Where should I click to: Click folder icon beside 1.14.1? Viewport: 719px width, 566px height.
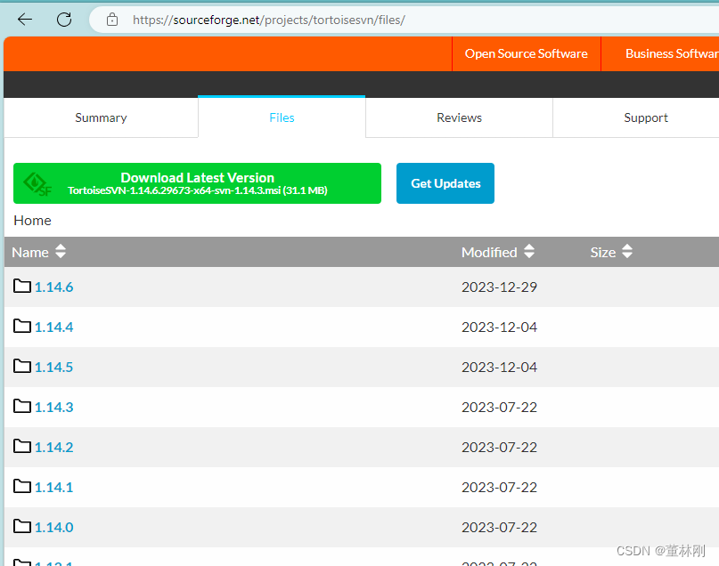(22, 486)
